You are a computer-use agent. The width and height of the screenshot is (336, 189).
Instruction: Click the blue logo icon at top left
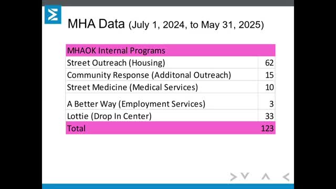pos(53,15)
